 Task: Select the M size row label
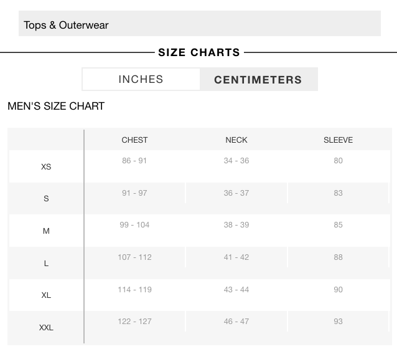pyautogui.click(x=46, y=231)
